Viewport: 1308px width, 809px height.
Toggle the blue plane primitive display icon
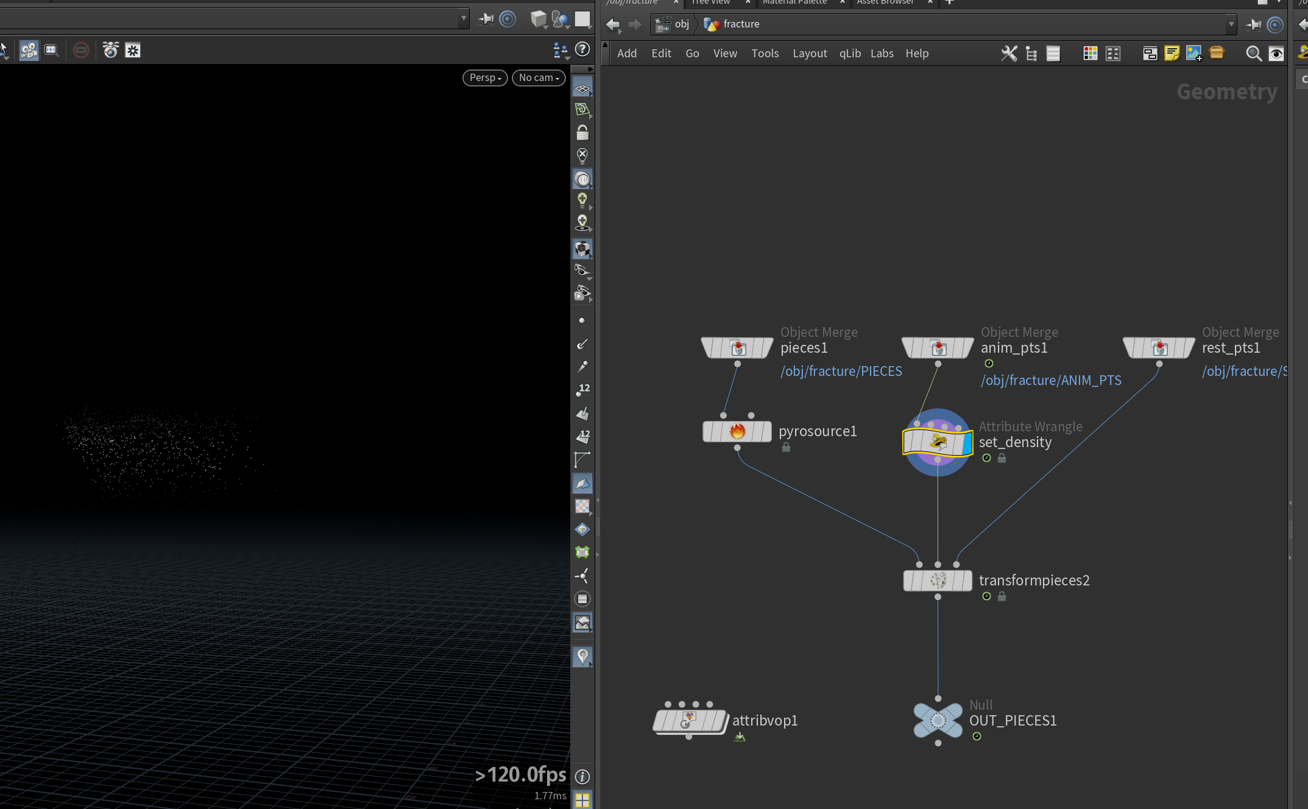(582, 484)
